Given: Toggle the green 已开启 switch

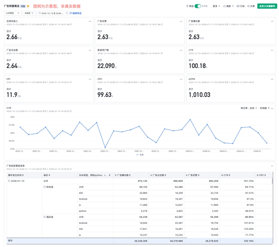Looking at the screenshot, I should click(197, 6).
